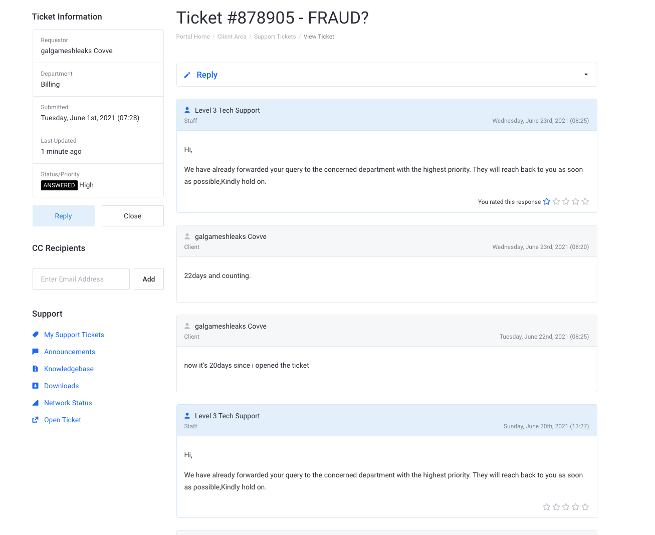Viewport: 655px width, 535px height.
Task: Set June 23rd response rating to three stars
Action: click(566, 201)
